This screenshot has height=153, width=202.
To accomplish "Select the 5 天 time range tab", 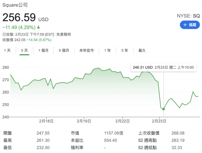I will coord(25,50).
